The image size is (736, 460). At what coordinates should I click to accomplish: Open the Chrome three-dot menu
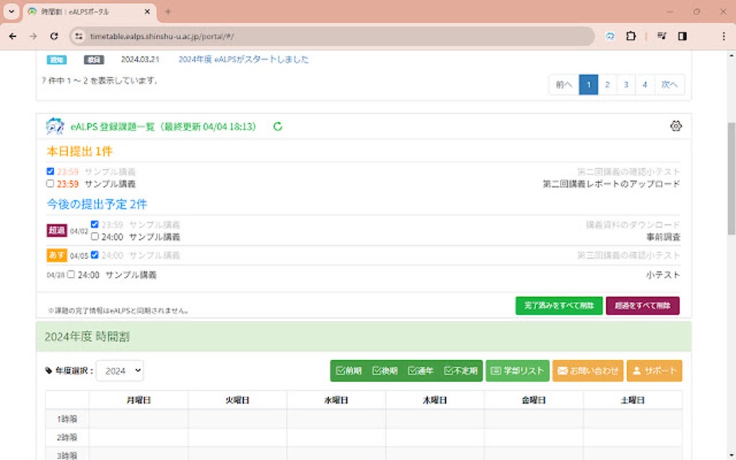pyautogui.click(x=723, y=36)
